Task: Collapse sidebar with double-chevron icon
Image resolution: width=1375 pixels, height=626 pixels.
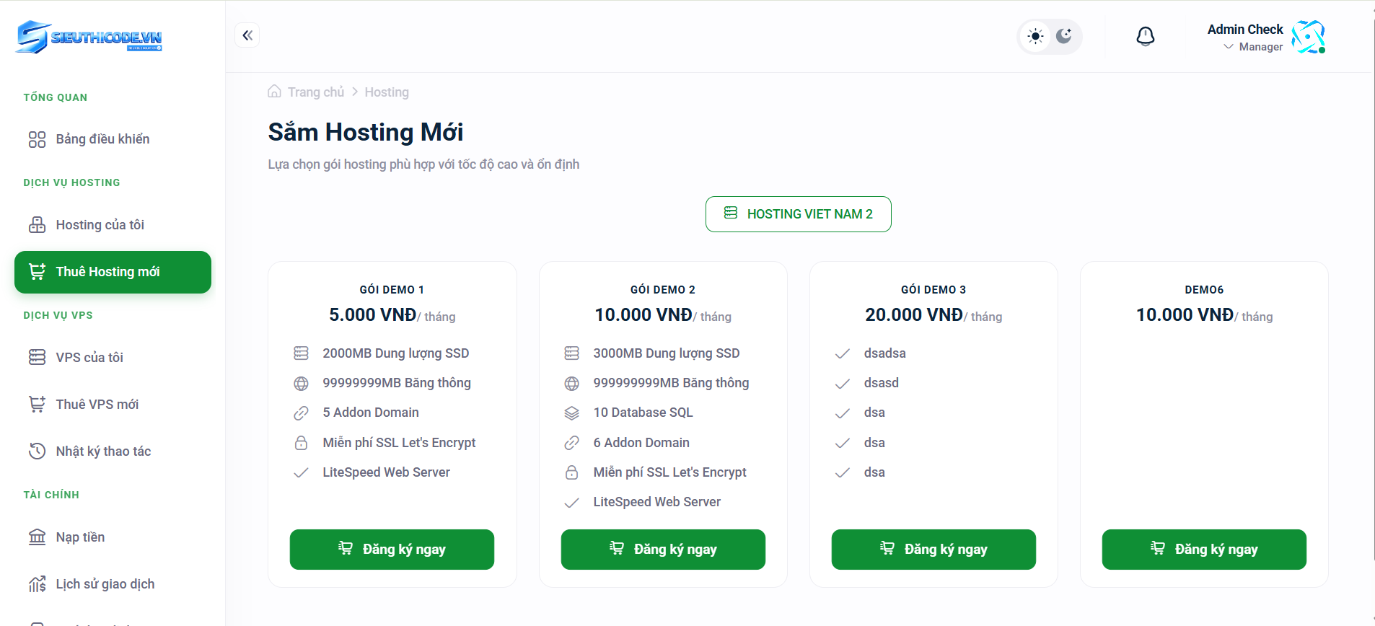Action: [247, 35]
